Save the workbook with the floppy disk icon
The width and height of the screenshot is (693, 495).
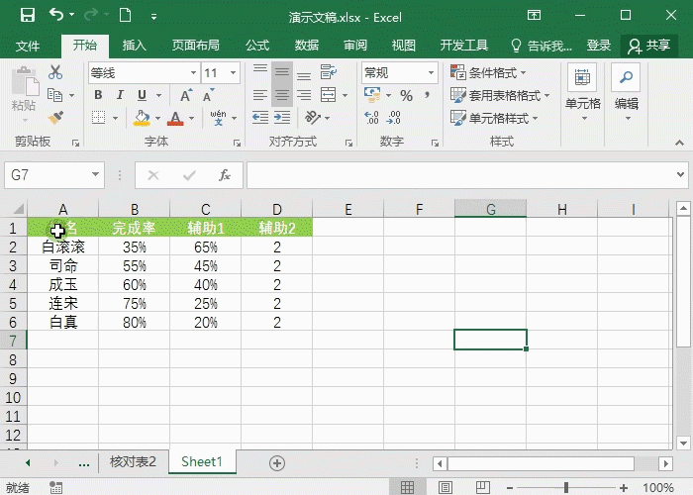point(28,16)
